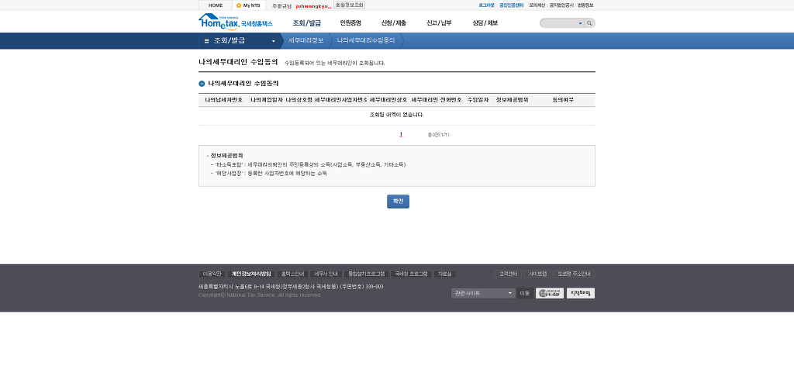Open the 법령정보 link

(585, 5)
